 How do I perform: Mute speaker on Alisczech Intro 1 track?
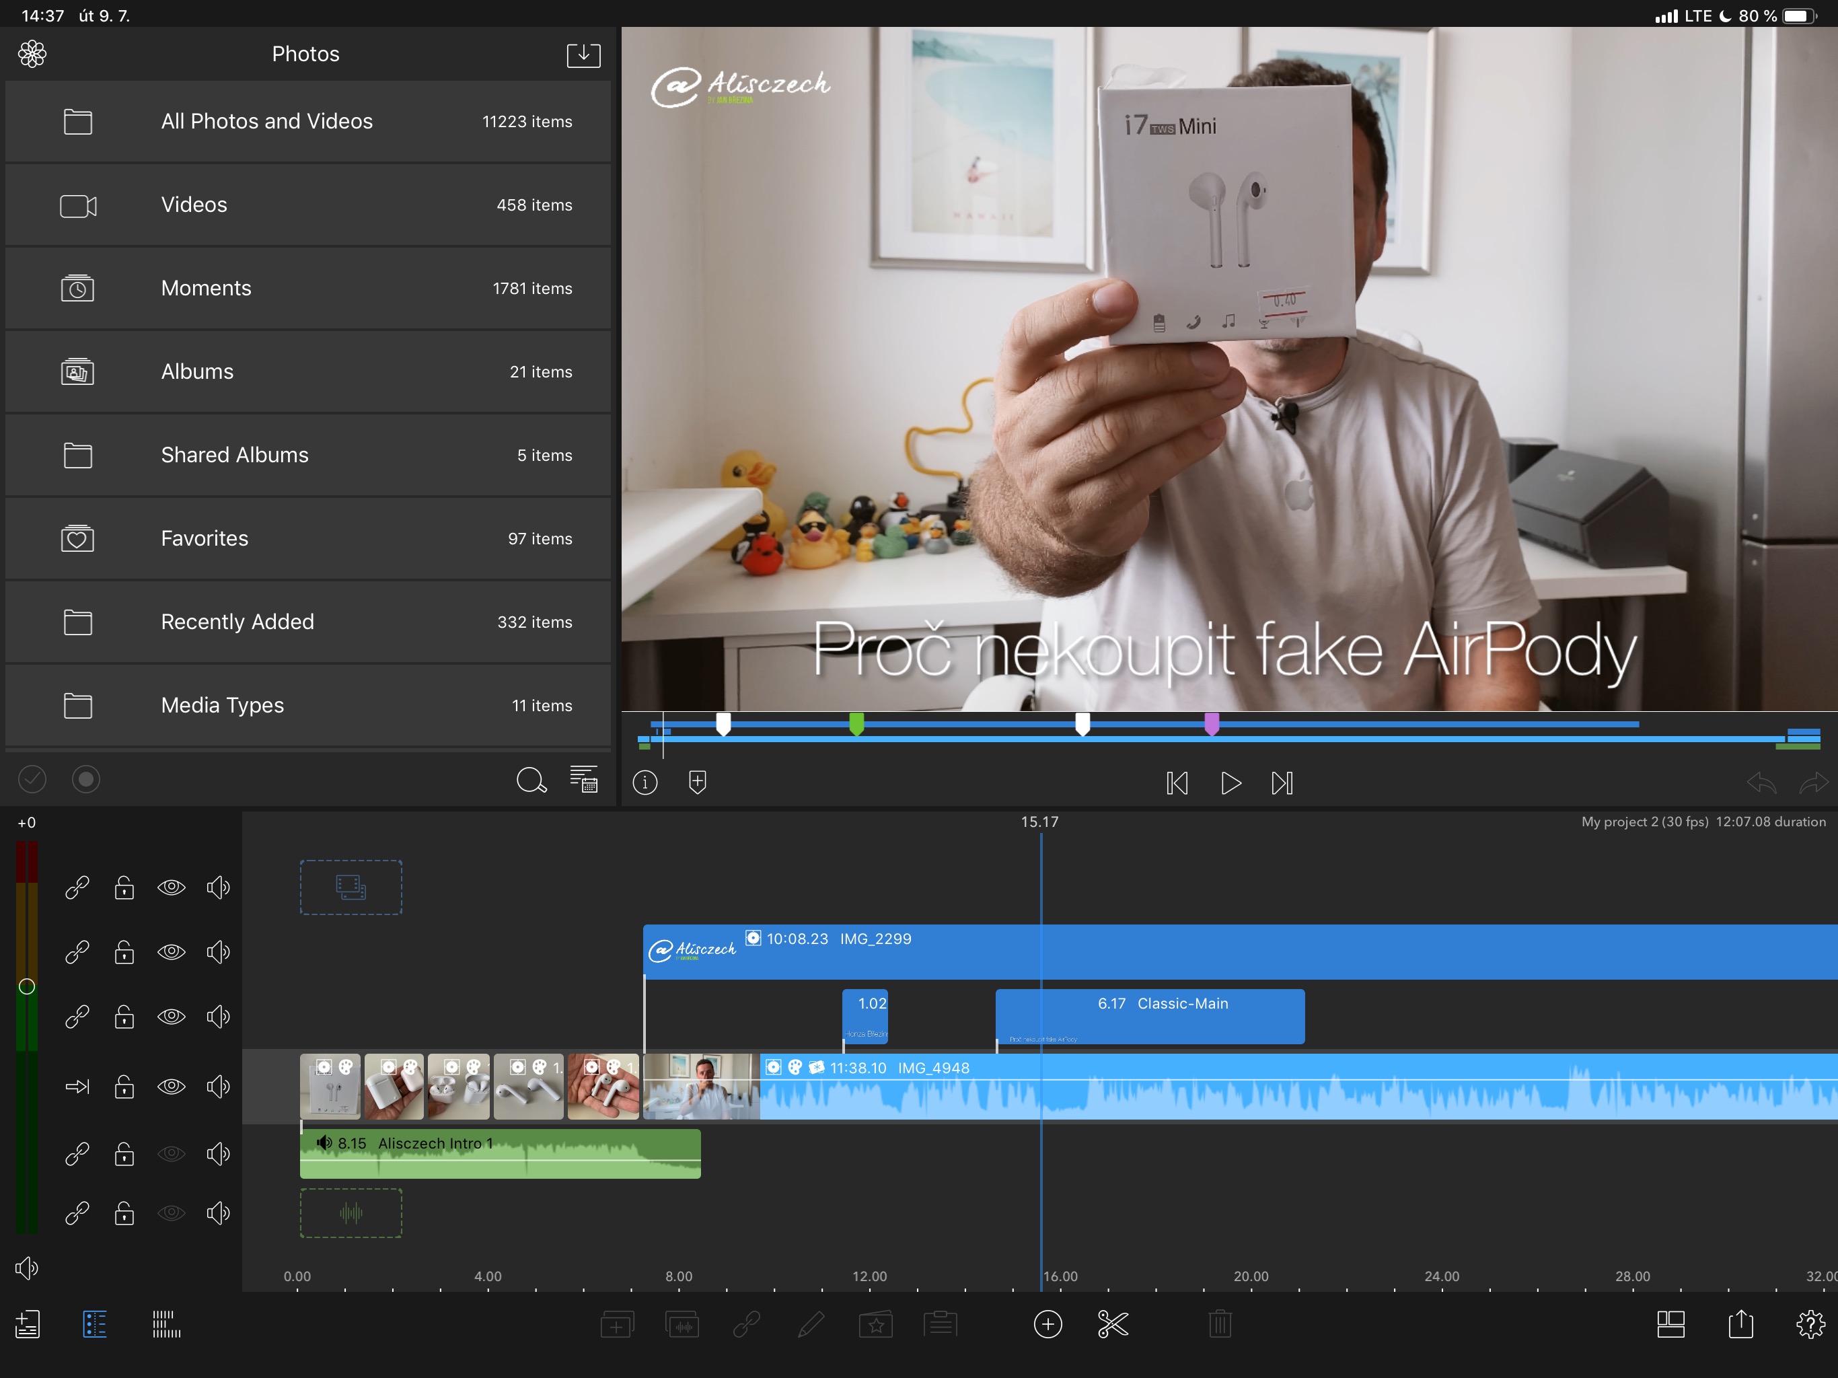coord(218,1153)
